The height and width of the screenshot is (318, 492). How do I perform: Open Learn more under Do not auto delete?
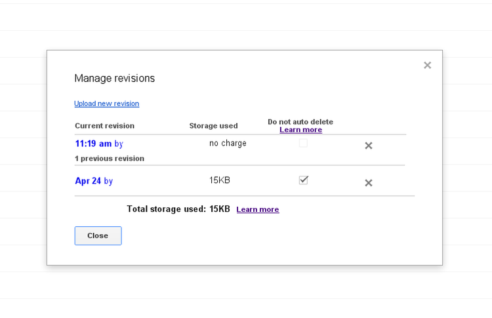[300, 130]
